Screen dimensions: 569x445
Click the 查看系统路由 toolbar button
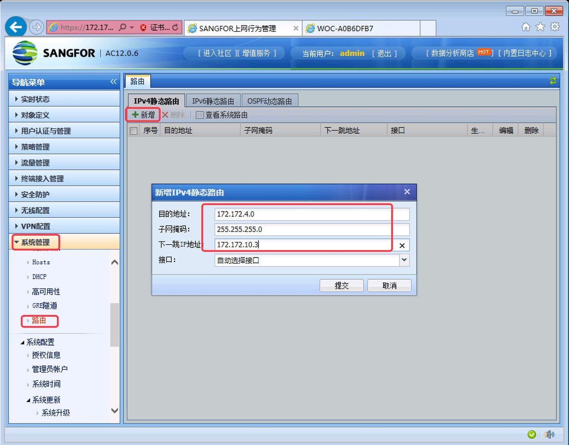[221, 115]
